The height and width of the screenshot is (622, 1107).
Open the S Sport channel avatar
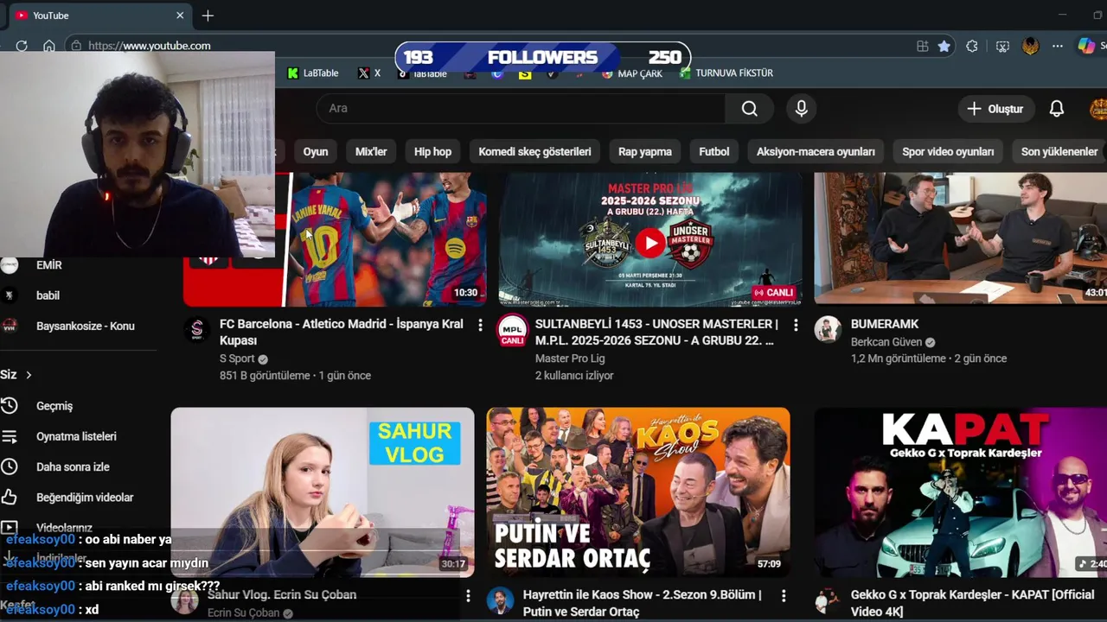pos(197,329)
